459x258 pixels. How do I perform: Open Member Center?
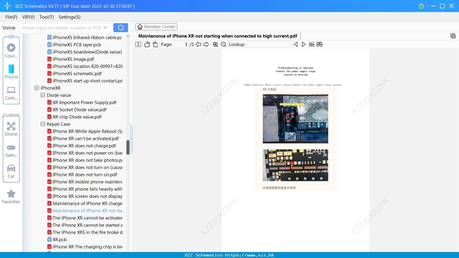[x=156, y=27]
